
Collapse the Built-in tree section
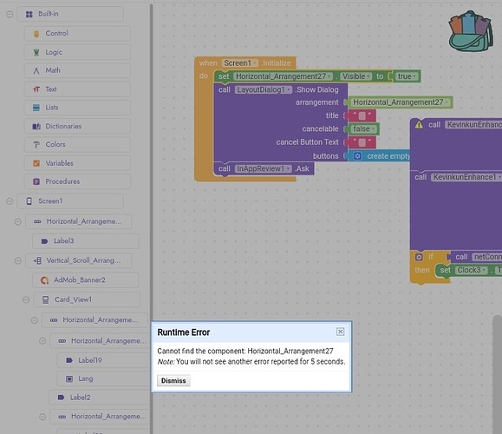point(10,14)
